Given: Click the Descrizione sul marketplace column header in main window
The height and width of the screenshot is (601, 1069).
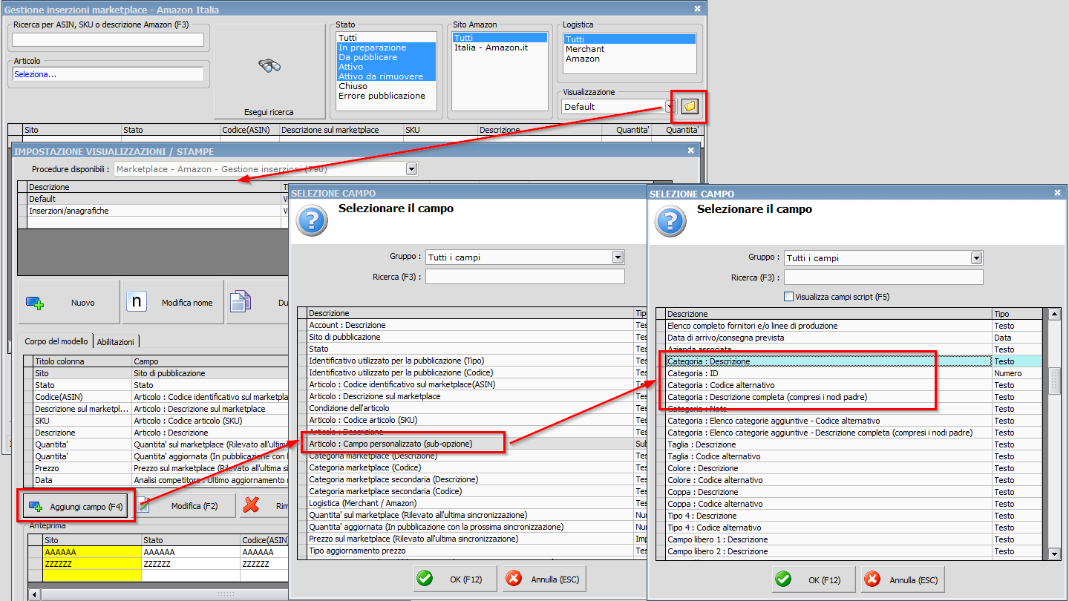Looking at the screenshot, I should [x=341, y=130].
